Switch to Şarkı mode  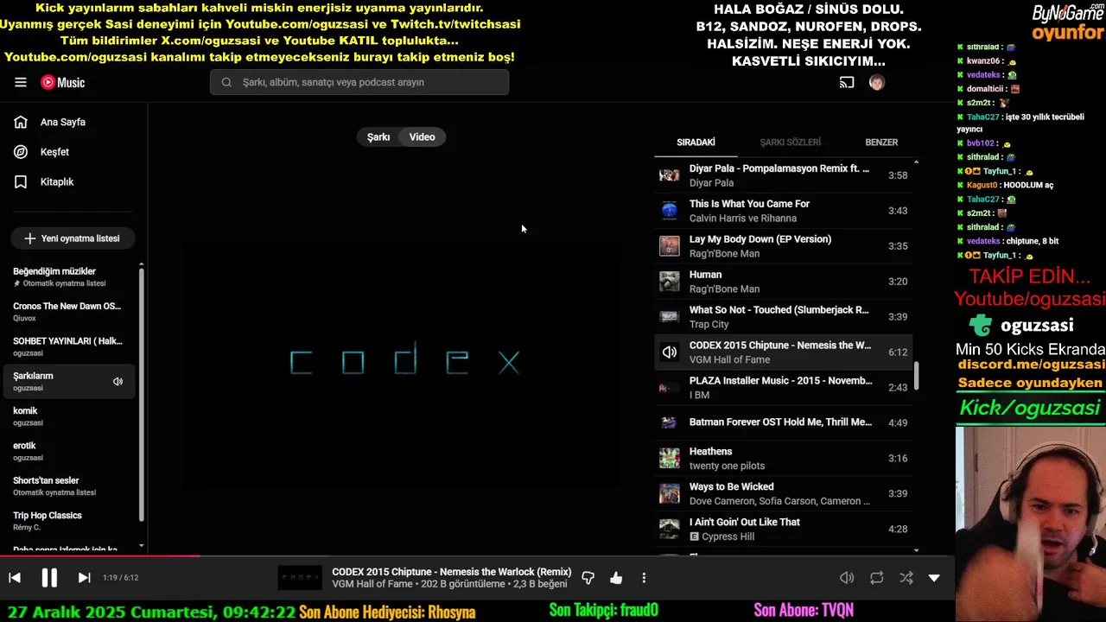(x=378, y=136)
